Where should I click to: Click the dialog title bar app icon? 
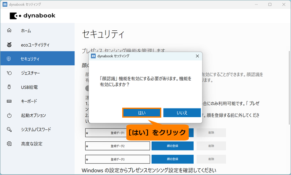[94, 56]
